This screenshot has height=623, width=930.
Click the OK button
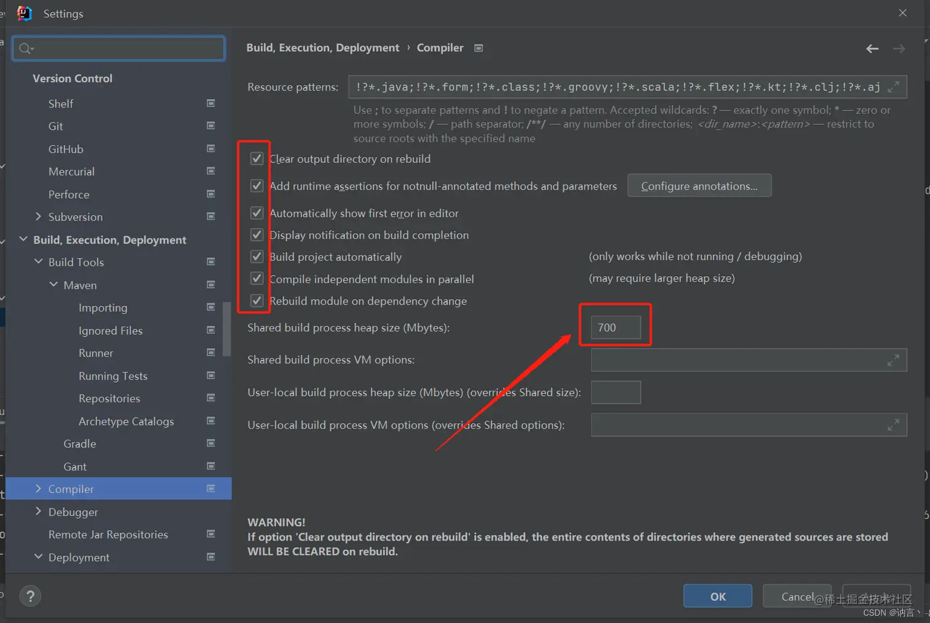click(718, 596)
